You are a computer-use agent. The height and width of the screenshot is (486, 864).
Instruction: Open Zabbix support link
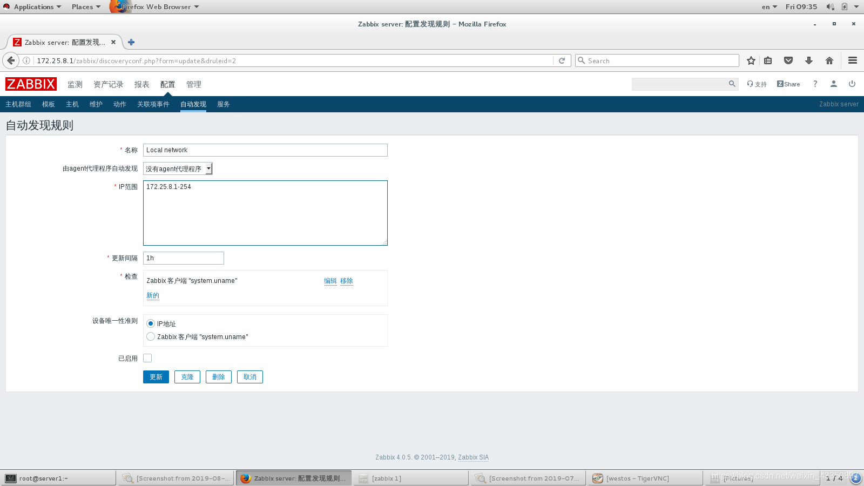click(x=757, y=84)
